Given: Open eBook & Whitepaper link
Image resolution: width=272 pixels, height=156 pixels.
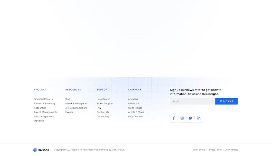Looking at the screenshot, I should tap(76, 103).
